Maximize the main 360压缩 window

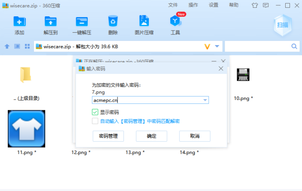point(287,6)
